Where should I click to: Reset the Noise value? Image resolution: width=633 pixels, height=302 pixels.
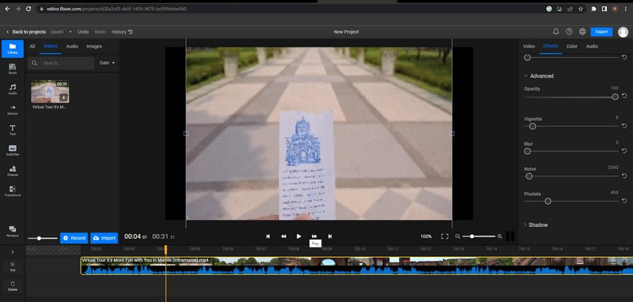click(x=624, y=176)
